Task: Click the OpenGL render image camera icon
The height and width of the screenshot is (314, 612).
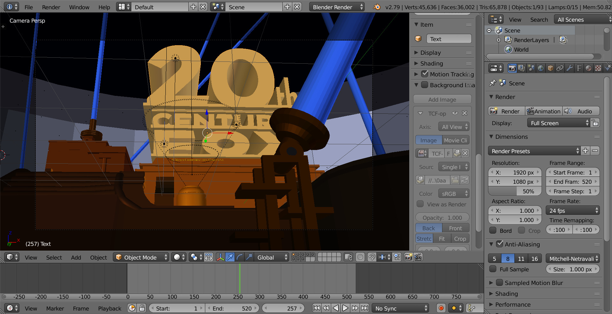Action: coord(408,257)
